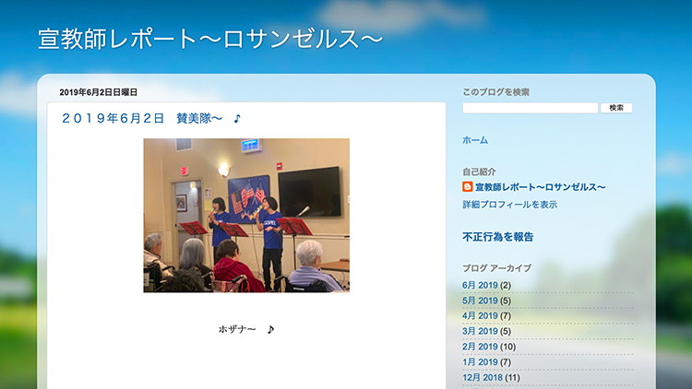Click the blog search text field
This screenshot has height=389, width=692.
tap(531, 108)
